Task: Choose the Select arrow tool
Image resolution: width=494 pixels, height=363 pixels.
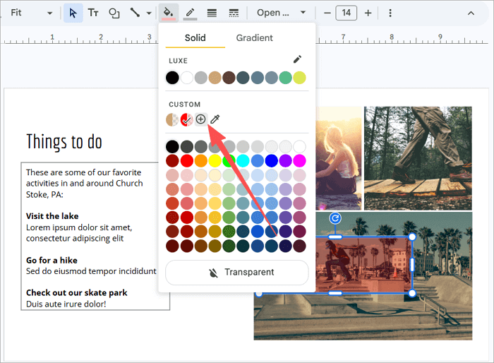Action: 73,13
